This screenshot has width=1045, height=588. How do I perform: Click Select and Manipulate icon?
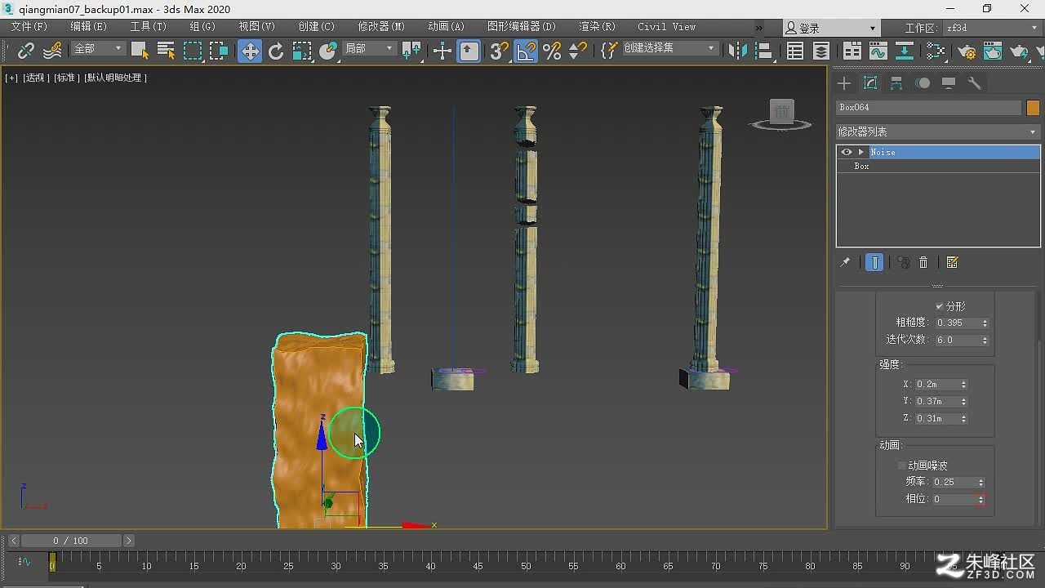pyautogui.click(x=442, y=51)
